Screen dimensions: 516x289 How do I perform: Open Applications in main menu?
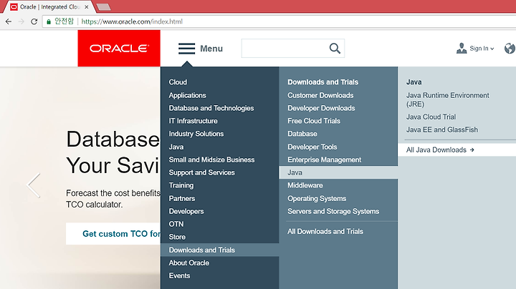click(x=187, y=95)
